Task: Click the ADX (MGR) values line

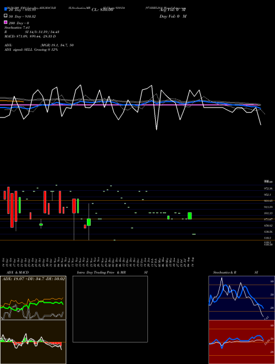Action: pos(39,45)
